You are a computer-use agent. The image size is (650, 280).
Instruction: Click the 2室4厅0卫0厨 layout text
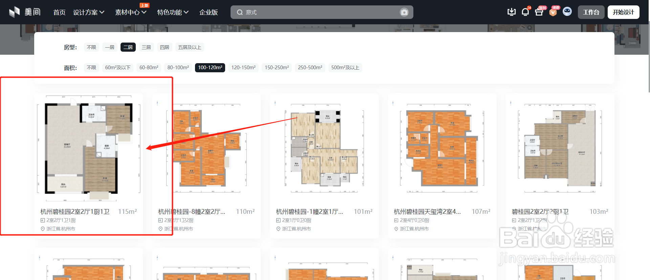coord(414,220)
